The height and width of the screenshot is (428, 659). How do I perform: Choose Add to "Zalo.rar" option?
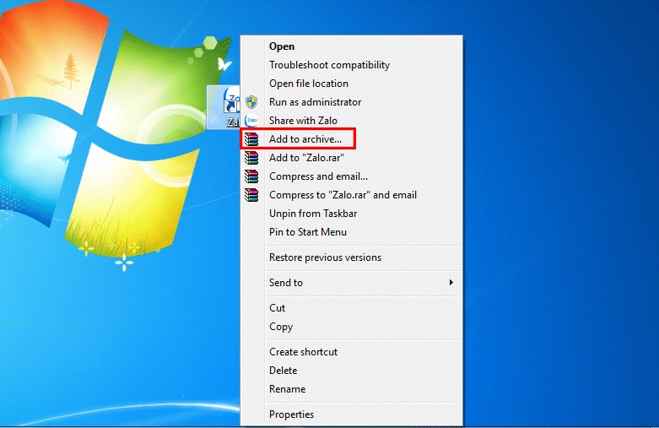click(352, 158)
